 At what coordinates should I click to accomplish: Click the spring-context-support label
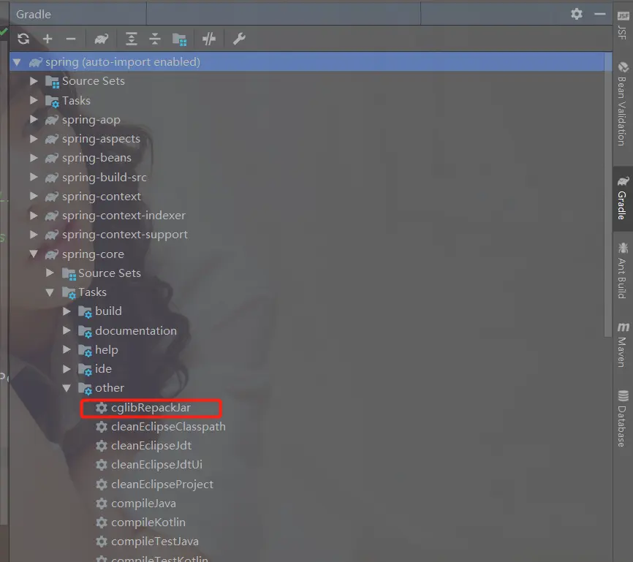click(x=125, y=235)
